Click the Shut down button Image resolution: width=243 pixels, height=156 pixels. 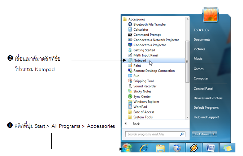pyautogui.click(x=201, y=134)
